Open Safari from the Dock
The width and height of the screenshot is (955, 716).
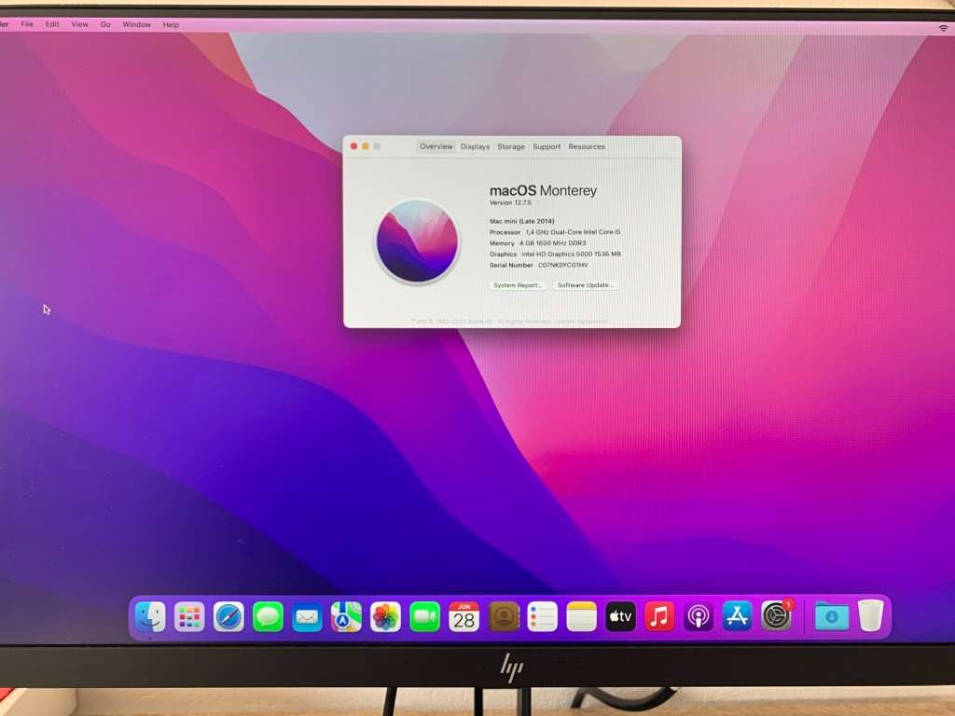228,616
